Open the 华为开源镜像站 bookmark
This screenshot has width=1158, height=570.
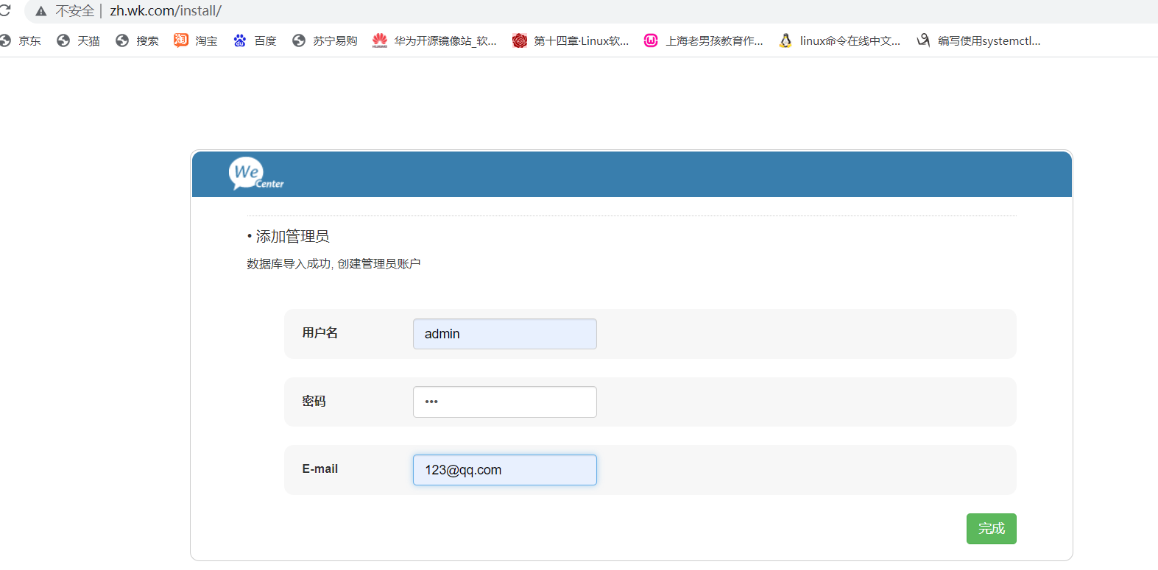click(x=434, y=40)
